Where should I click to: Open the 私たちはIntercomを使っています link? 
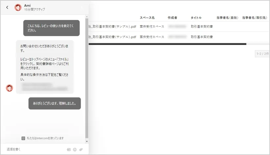(x=45, y=138)
